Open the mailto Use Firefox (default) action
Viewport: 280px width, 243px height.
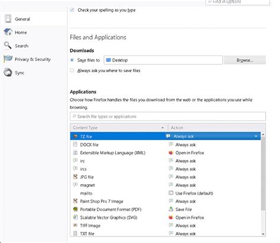click(194, 193)
